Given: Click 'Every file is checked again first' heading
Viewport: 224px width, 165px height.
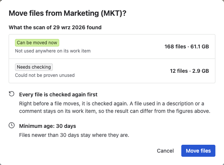Looking at the screenshot, I should (x=58, y=94).
